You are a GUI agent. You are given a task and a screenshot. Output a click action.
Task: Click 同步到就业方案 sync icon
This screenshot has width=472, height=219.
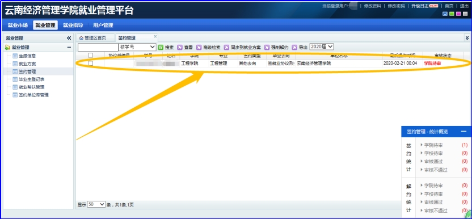(x=226, y=47)
